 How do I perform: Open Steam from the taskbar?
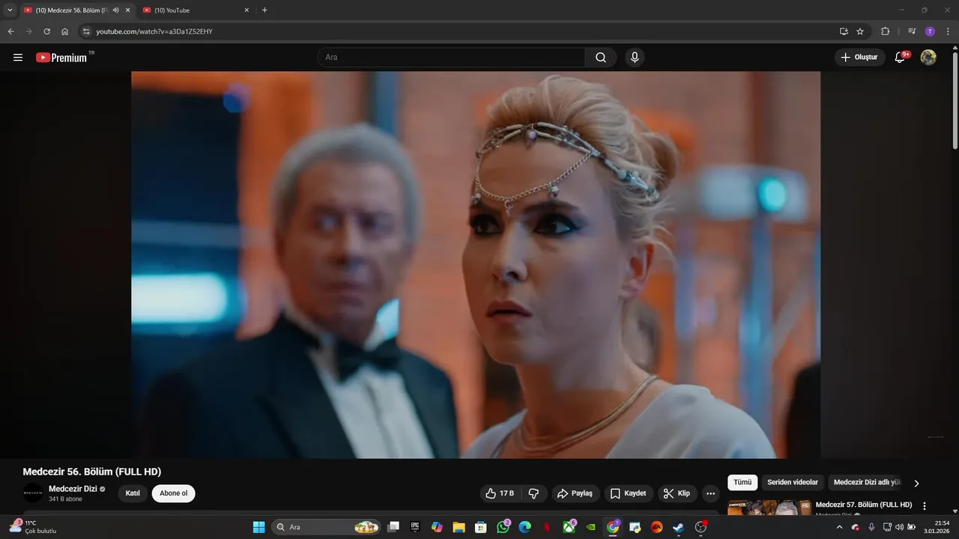678,527
